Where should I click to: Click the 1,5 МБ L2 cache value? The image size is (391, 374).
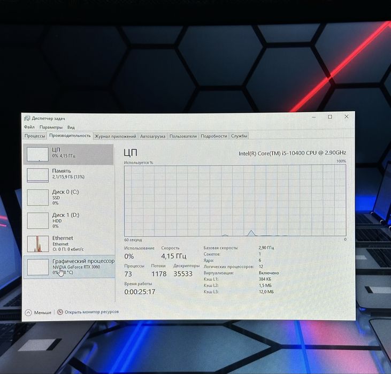click(265, 285)
